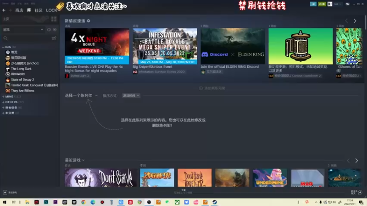Open the green prayer-wheel Curious Expedition news
This screenshot has width=367, height=206.
(x=300, y=46)
